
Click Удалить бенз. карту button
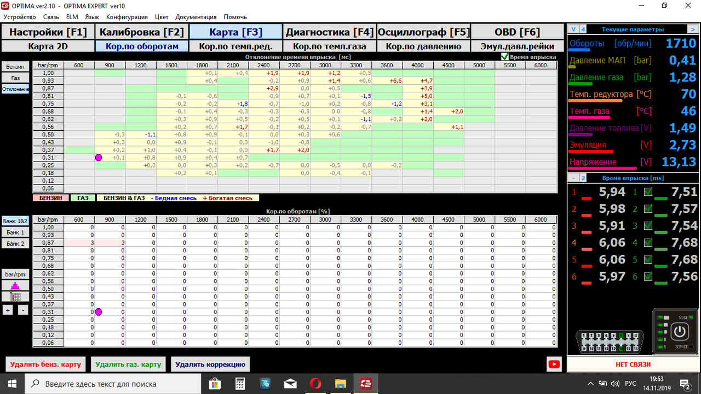(x=45, y=364)
